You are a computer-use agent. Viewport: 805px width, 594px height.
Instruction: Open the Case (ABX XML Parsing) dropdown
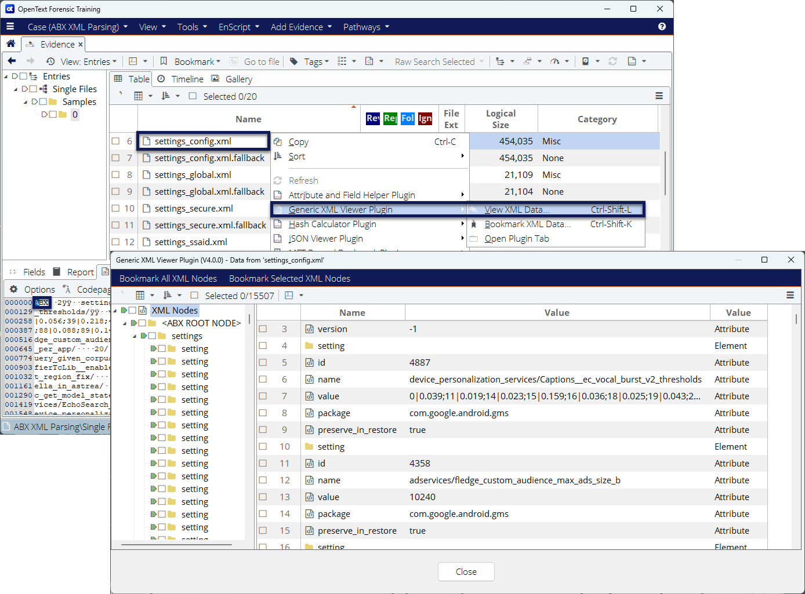coord(78,27)
